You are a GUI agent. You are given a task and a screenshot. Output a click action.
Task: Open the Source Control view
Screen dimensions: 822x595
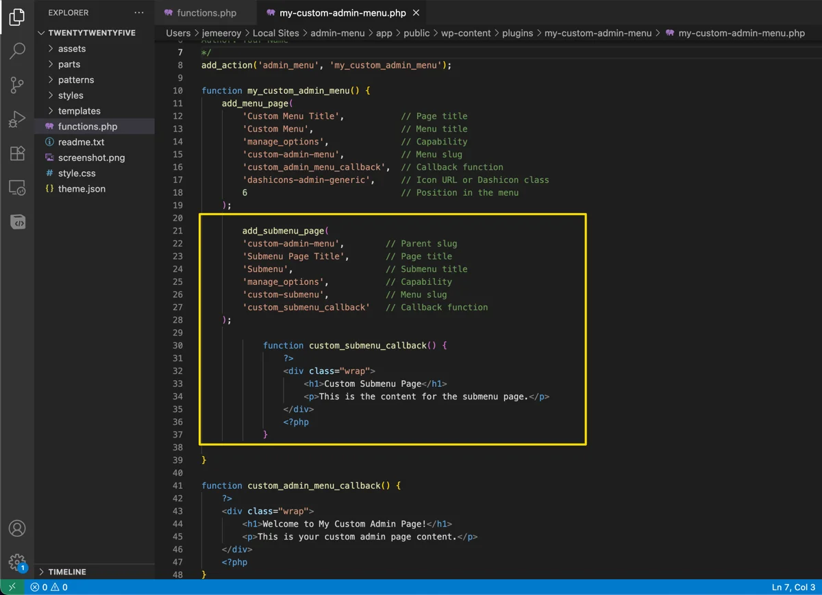click(17, 85)
